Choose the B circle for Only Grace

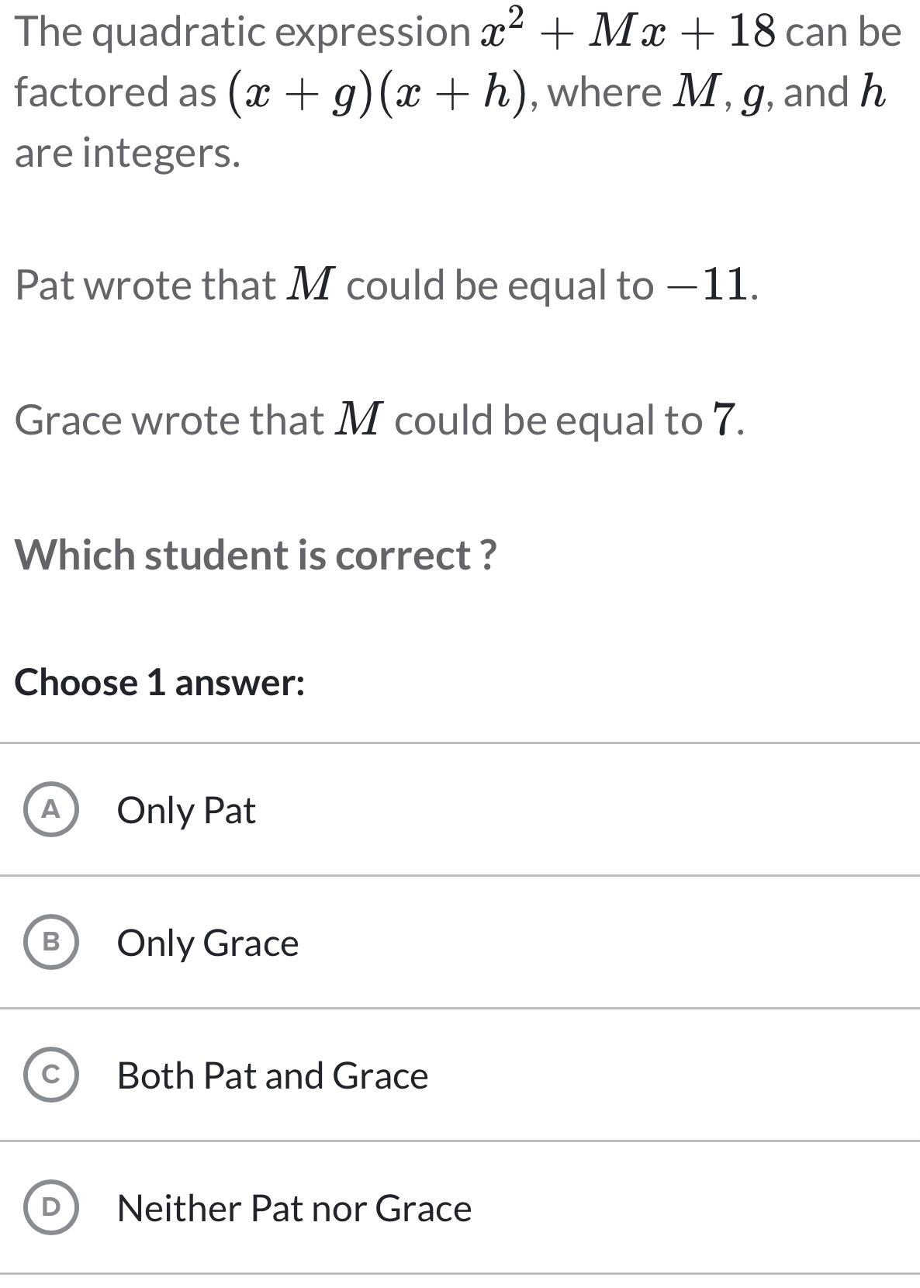click(x=51, y=943)
